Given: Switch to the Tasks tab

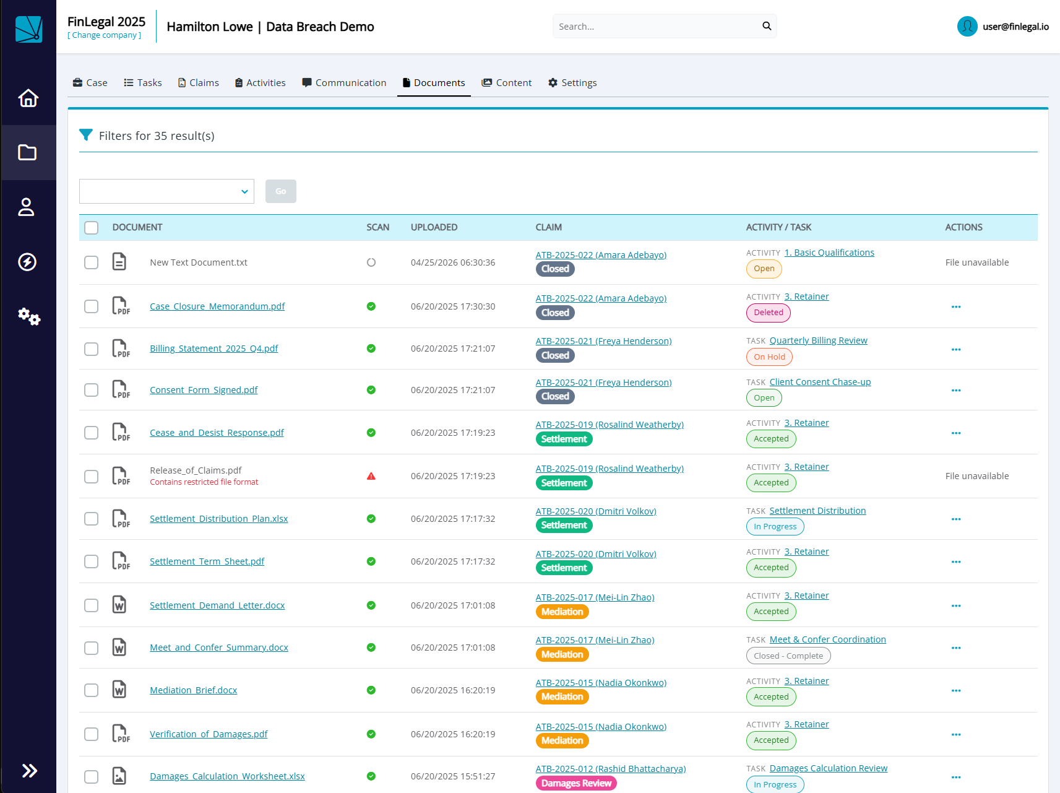Looking at the screenshot, I should [143, 83].
